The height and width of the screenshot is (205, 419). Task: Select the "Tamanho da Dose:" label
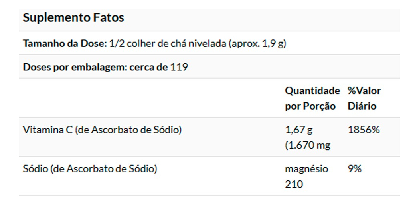pos(65,43)
